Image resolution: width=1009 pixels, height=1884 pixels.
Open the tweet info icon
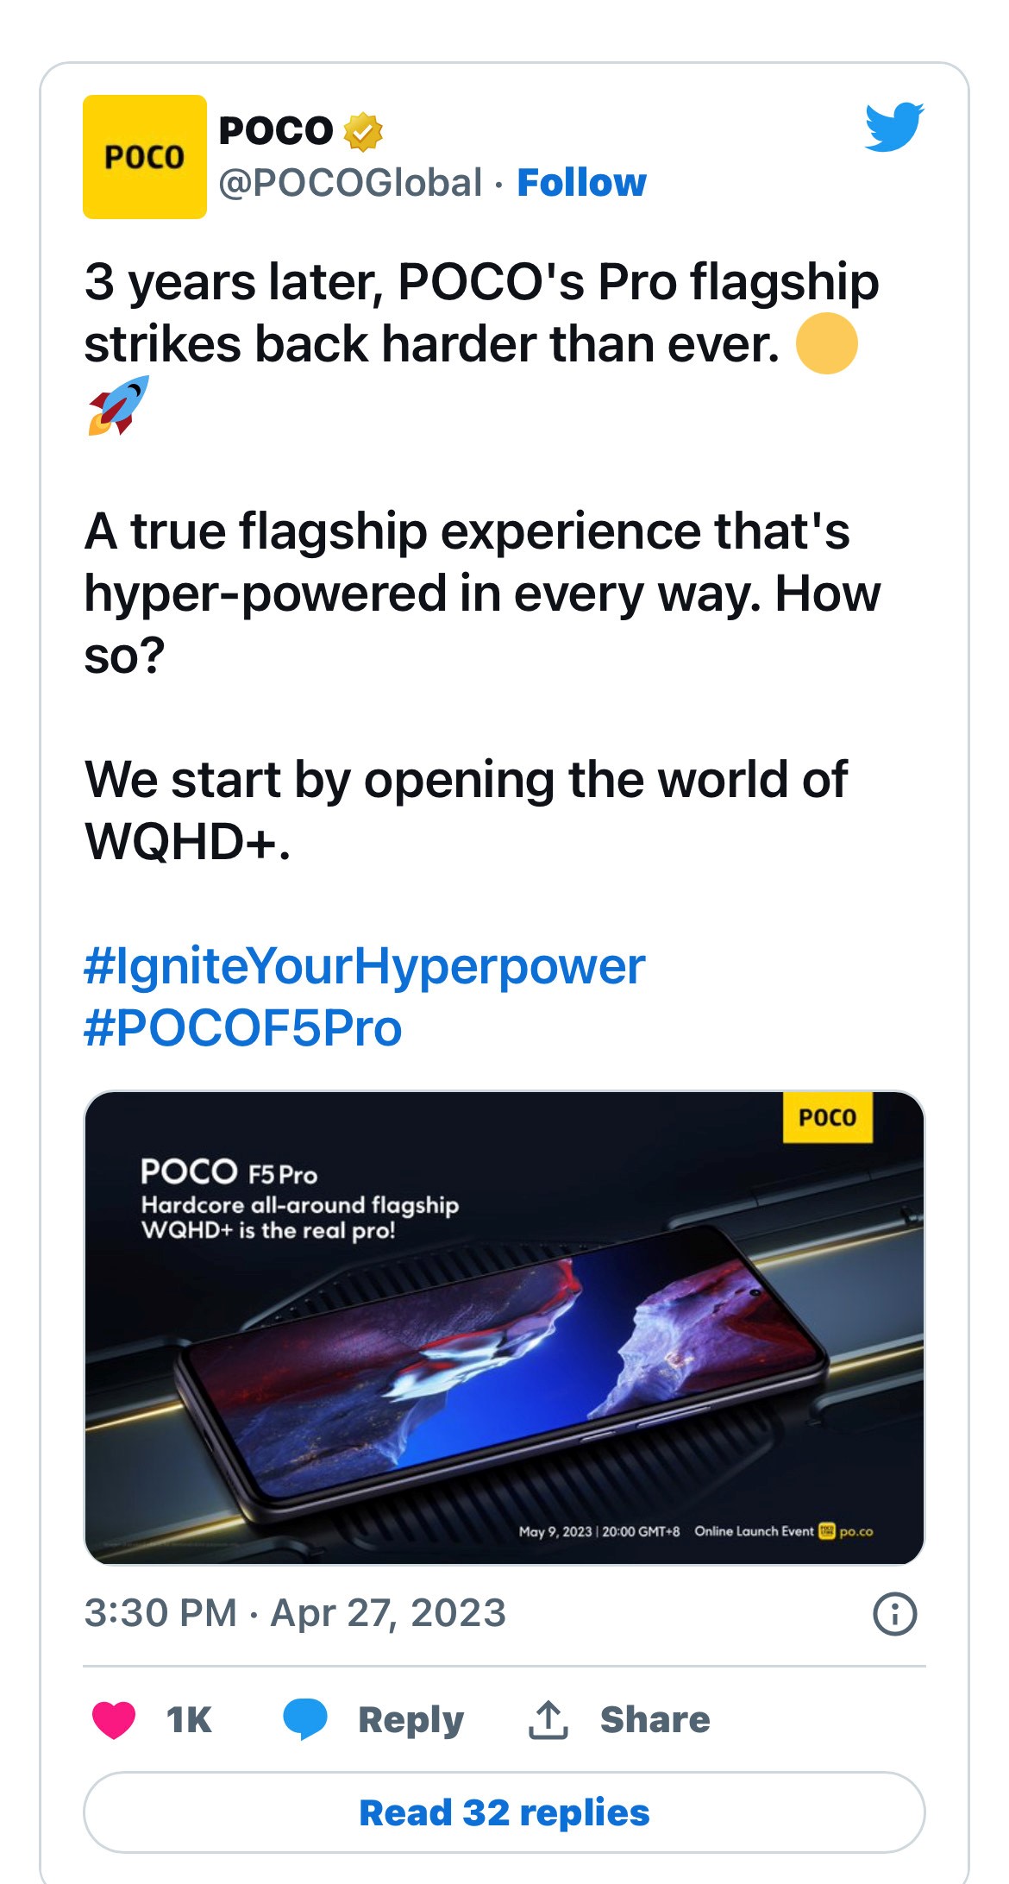(894, 1613)
